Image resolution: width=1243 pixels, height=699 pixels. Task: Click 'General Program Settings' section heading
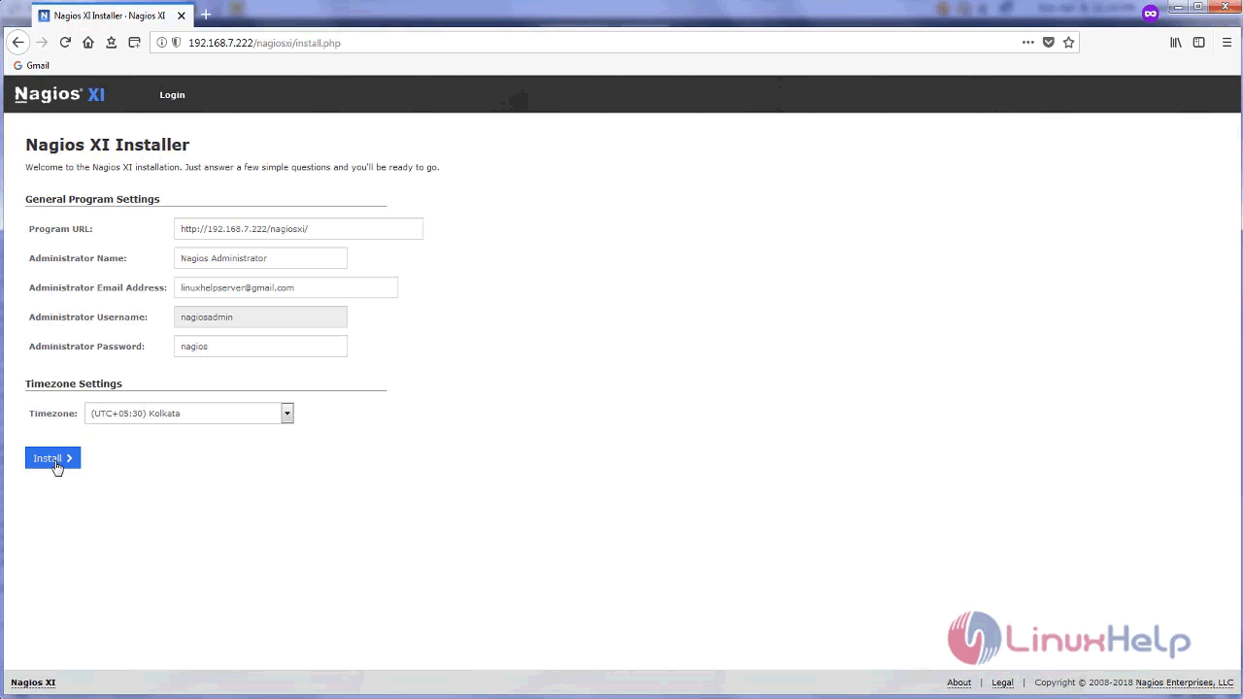tap(92, 199)
